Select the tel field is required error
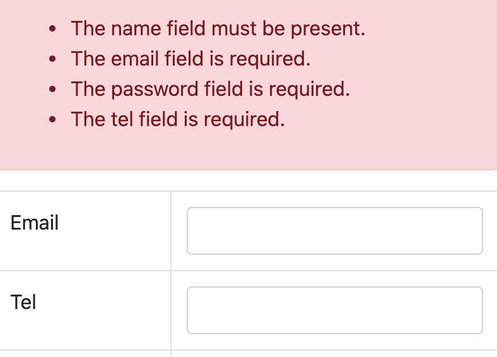Screen dimensions: 497x357 pos(178,119)
